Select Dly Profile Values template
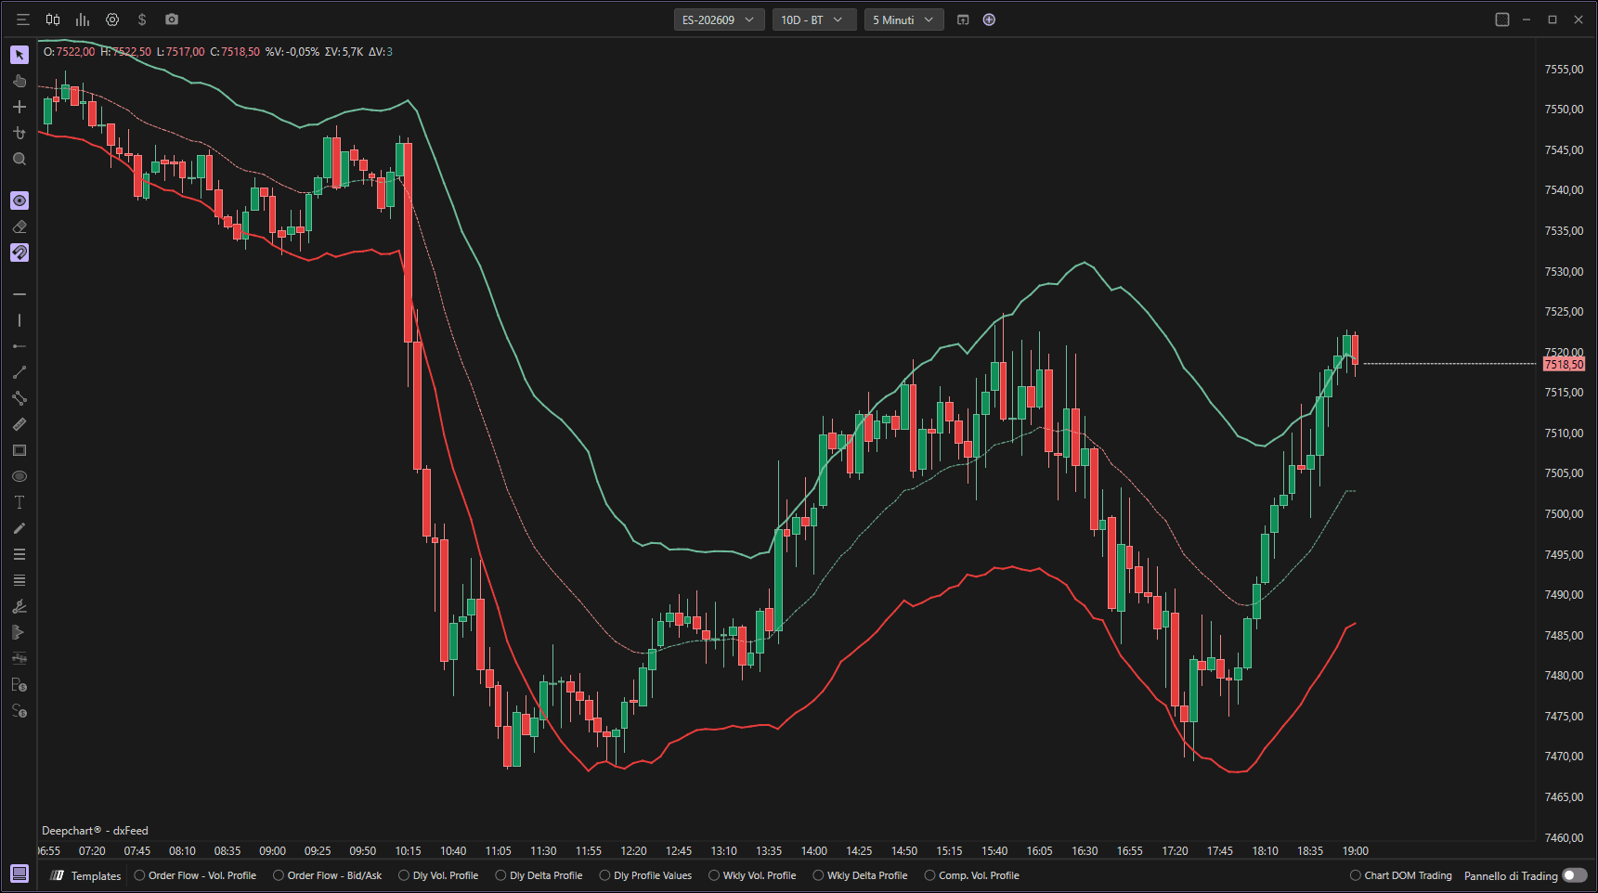 click(646, 875)
